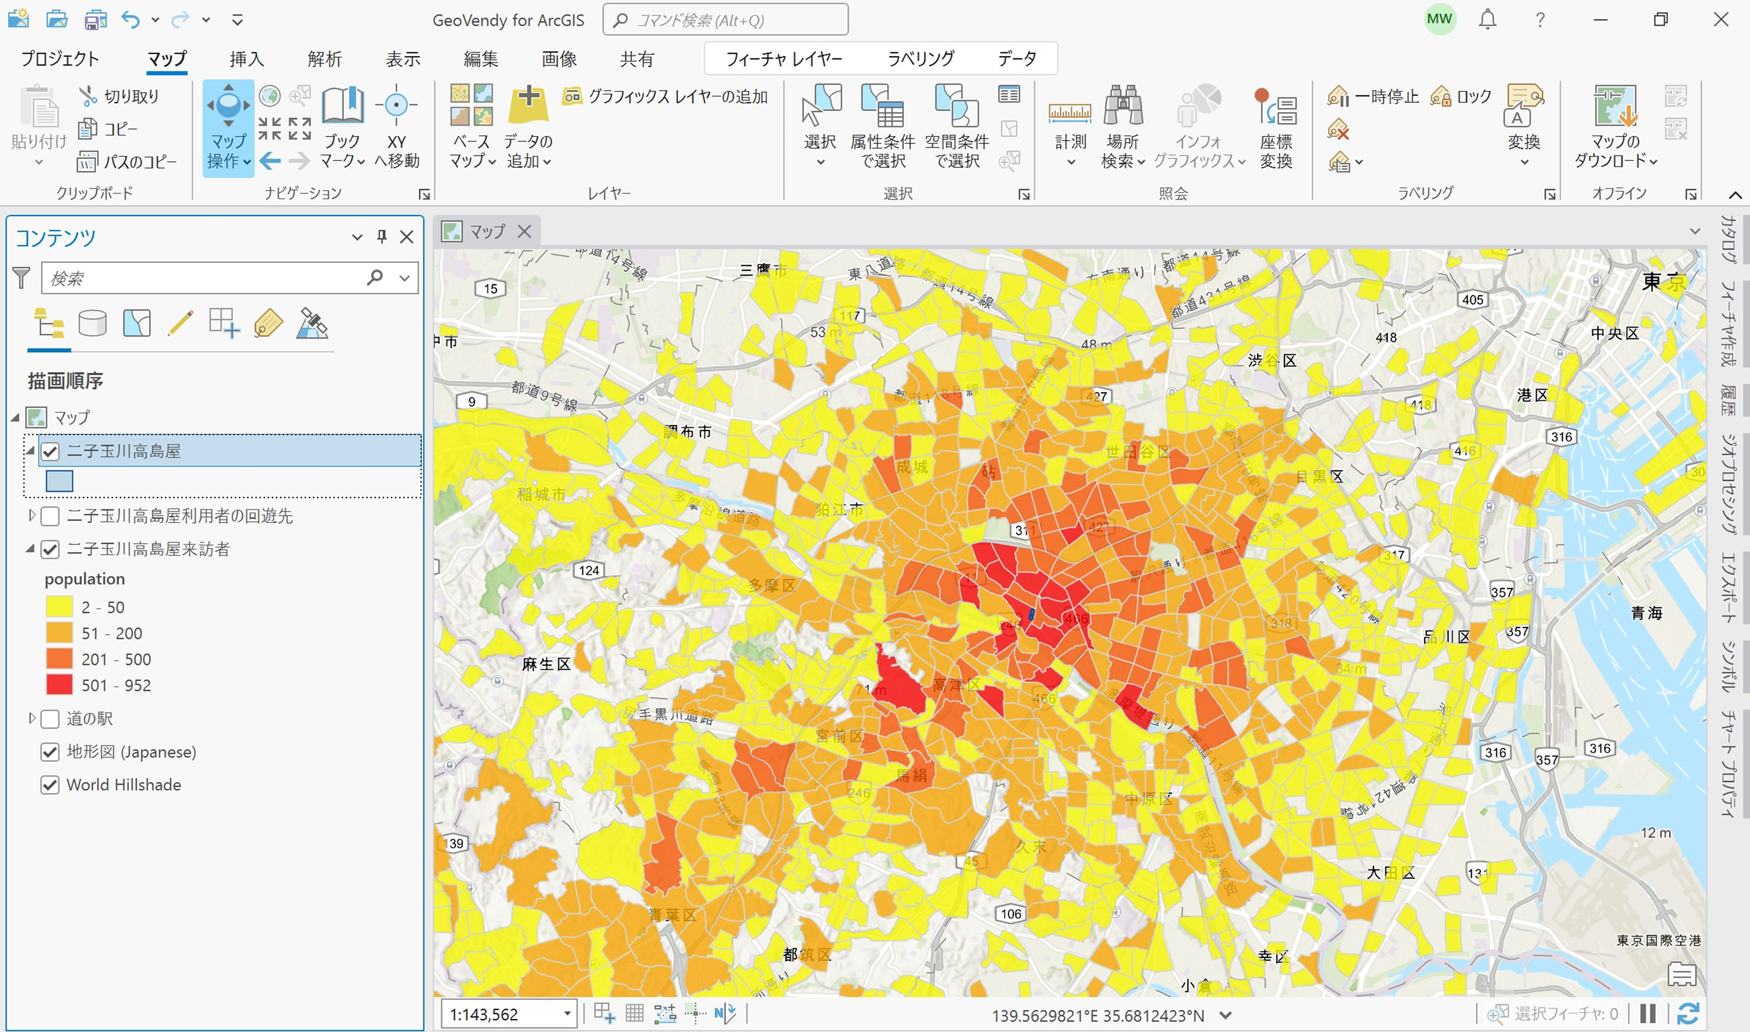Click the filter funnel icon in Contents
Viewport: 1750px width, 1032px height.
coord(21,278)
